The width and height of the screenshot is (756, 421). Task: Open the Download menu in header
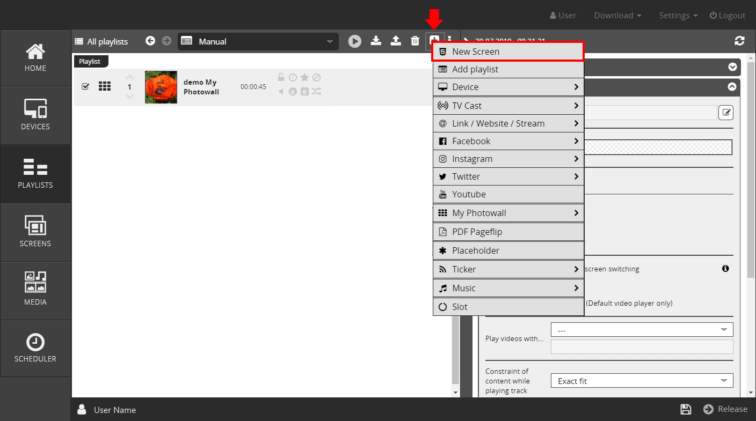(x=617, y=16)
